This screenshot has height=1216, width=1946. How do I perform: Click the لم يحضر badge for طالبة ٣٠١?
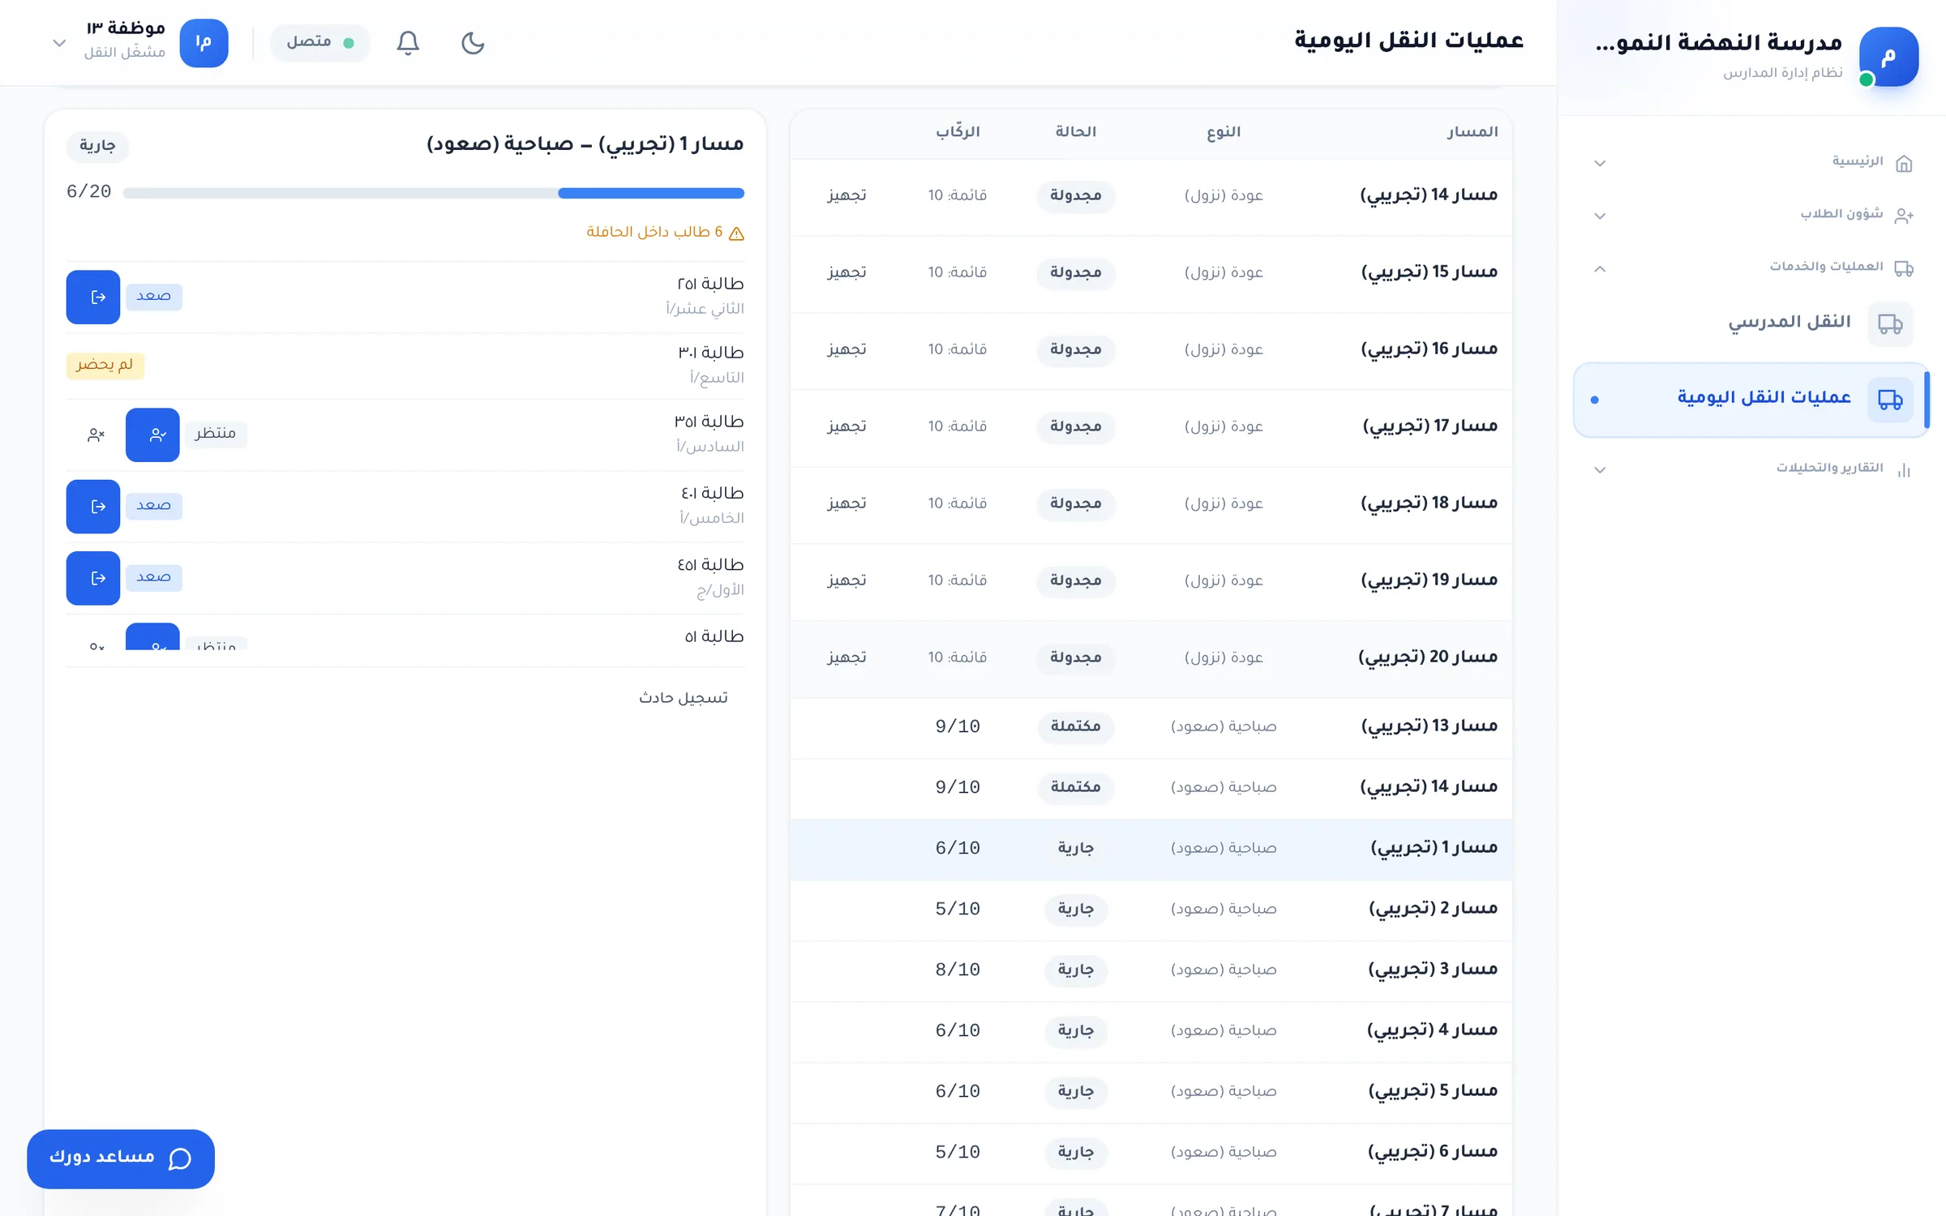point(105,366)
